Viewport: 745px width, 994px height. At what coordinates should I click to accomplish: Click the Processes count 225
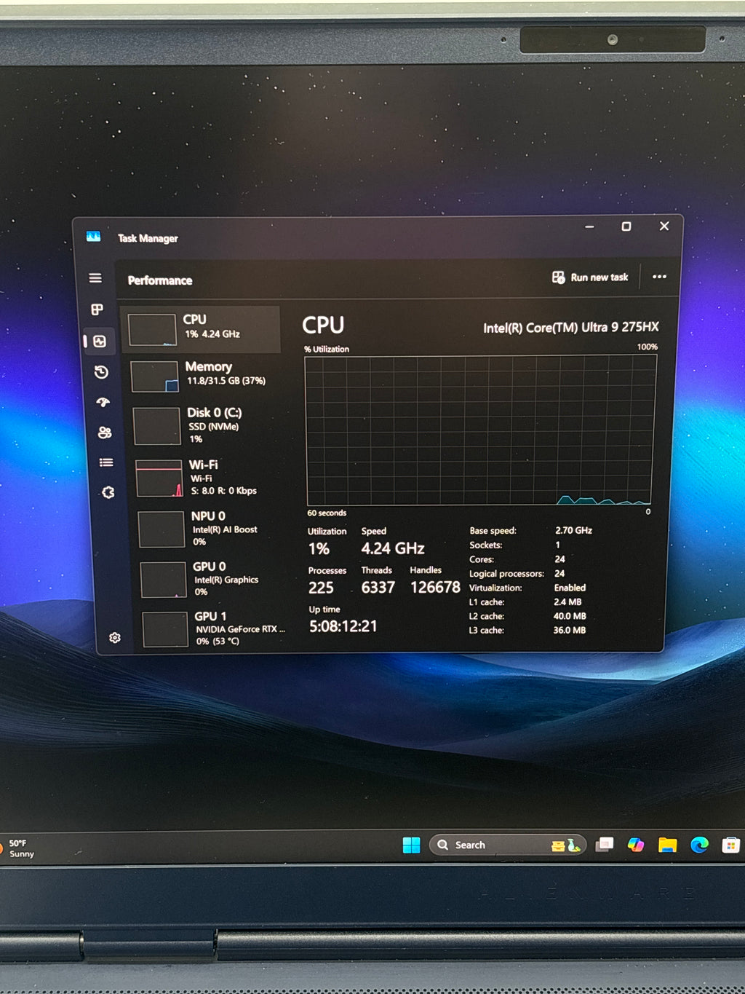(x=321, y=588)
